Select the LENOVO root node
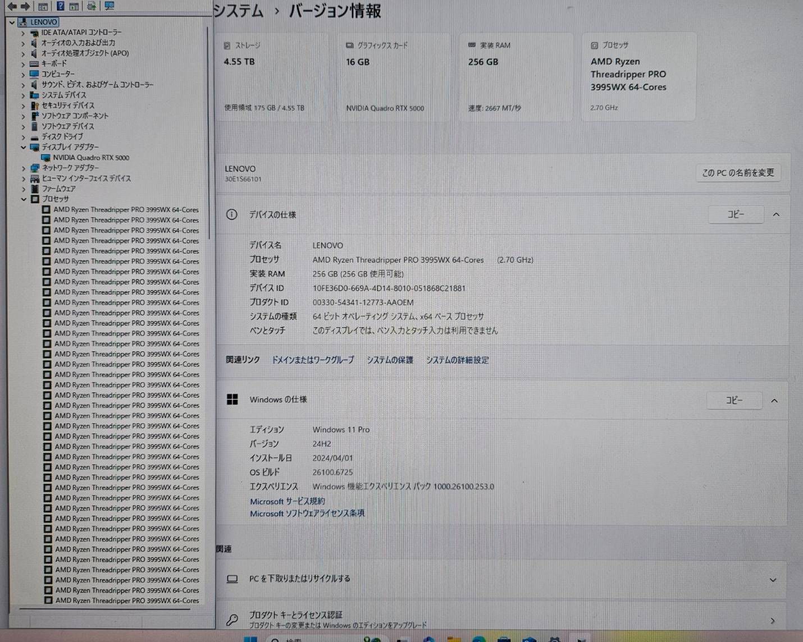Screen dimensions: 803x642 (x=43, y=22)
